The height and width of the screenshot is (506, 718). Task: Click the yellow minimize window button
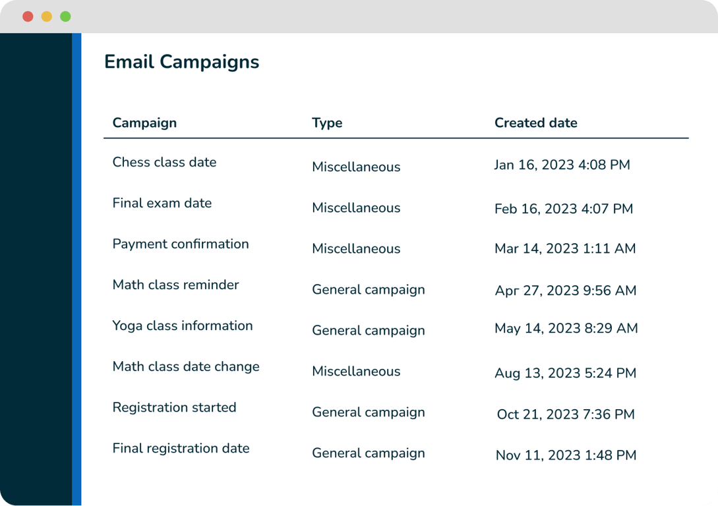47,16
